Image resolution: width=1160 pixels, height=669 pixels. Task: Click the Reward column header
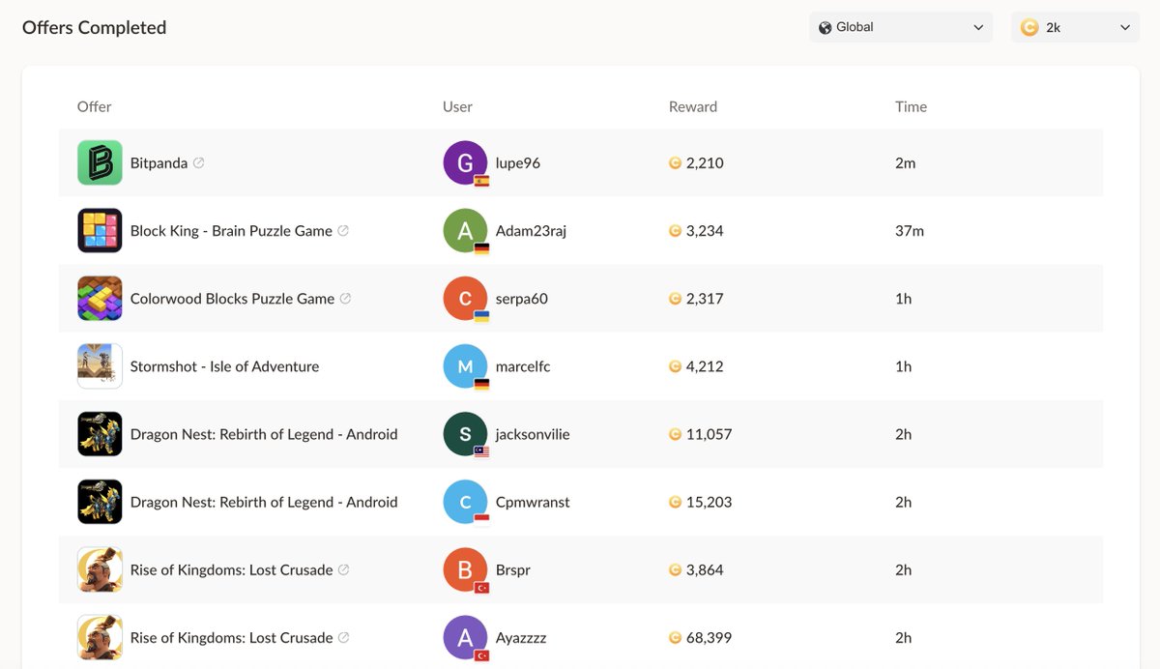693,106
